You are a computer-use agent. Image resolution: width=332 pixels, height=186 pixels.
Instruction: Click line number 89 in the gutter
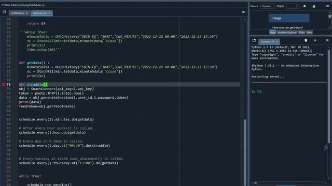point(8,146)
